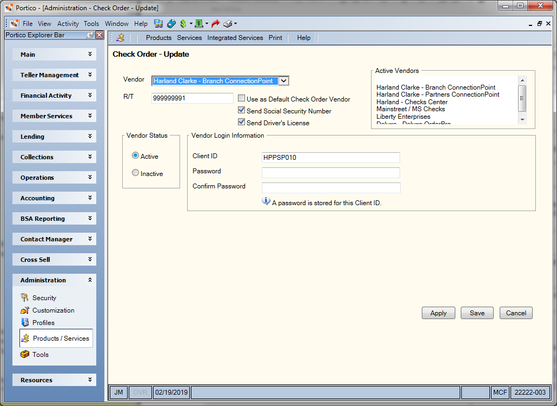Open the File menu
This screenshot has height=406, width=557.
pos(28,24)
